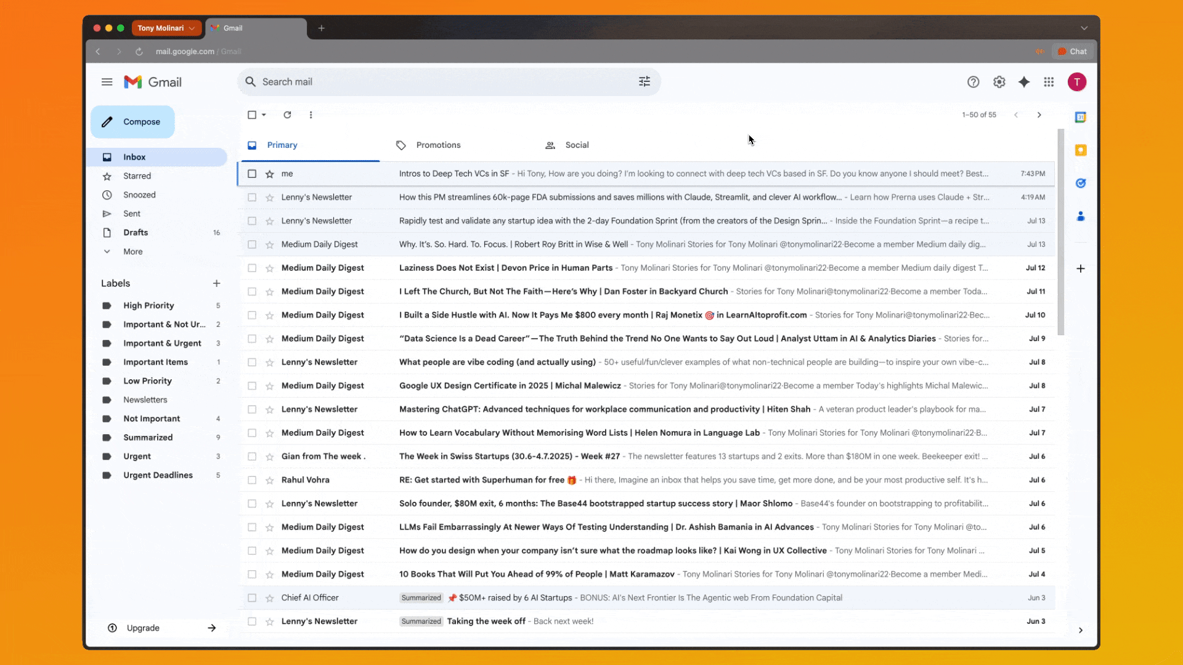Open advanced search options sliders icon
The image size is (1183, 665).
point(644,81)
